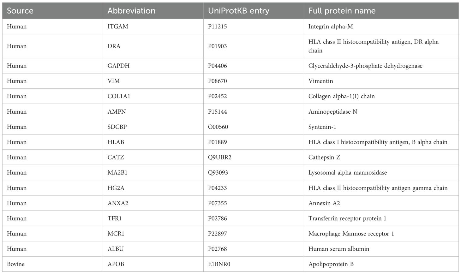Screen dimensions: 461x274
Task: Click the E1BNR0 UniProtKB entry
Action: pos(219,264)
